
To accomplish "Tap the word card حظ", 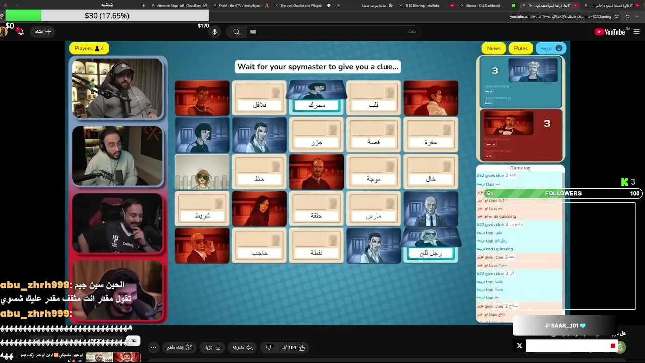I will 259,172.
